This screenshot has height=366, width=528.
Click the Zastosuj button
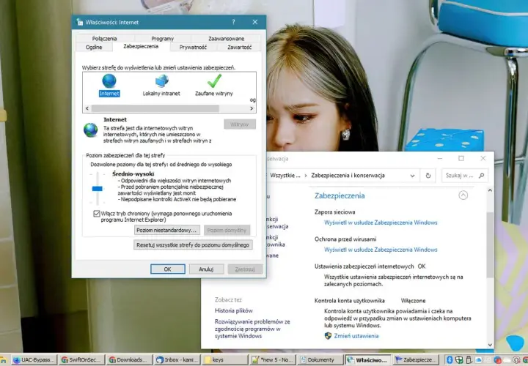coord(245,269)
